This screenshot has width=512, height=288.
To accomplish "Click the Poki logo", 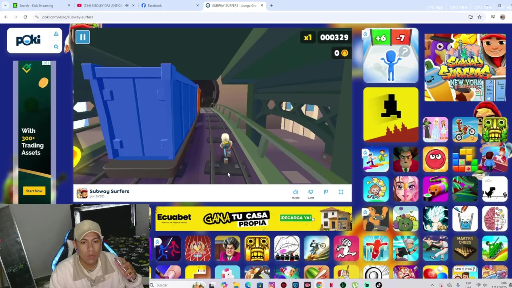I will [x=28, y=40].
